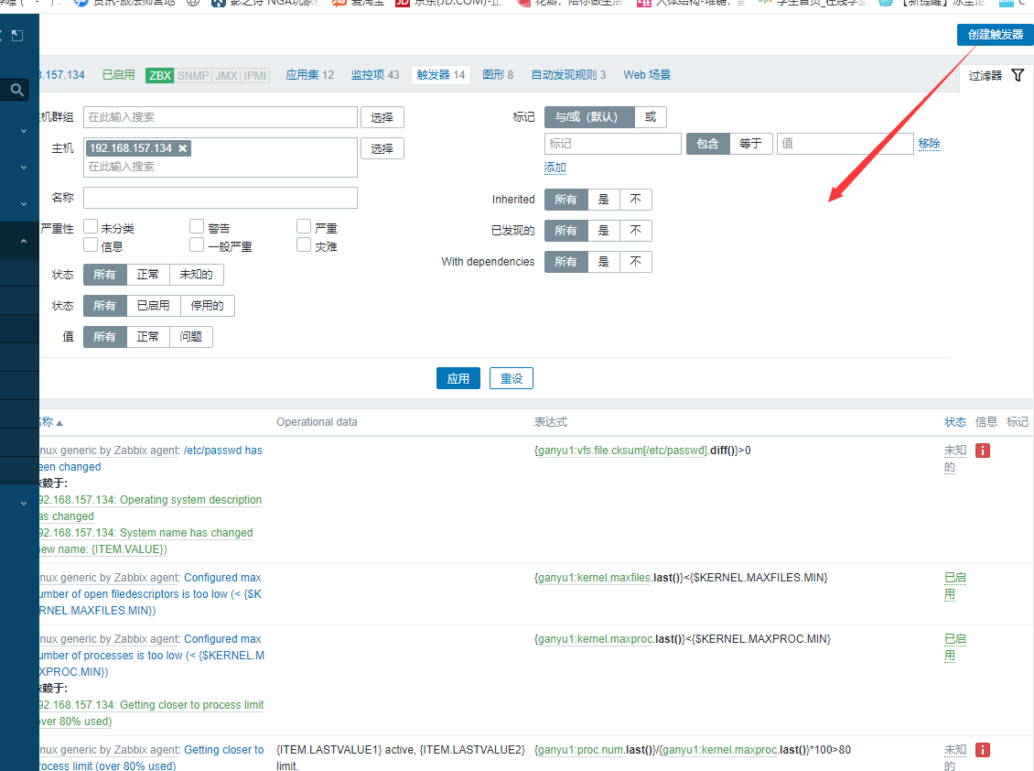The height and width of the screenshot is (771, 1034).
Task: Select 正常 in the 值 row
Action: (x=147, y=337)
